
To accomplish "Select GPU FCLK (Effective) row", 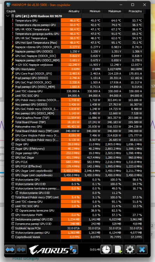I will click(x=75, y=166).
